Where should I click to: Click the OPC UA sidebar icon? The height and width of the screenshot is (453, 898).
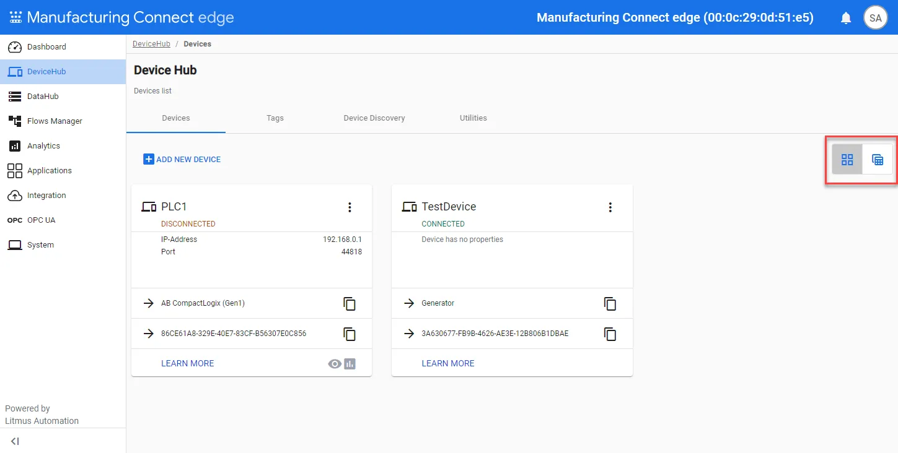click(15, 220)
